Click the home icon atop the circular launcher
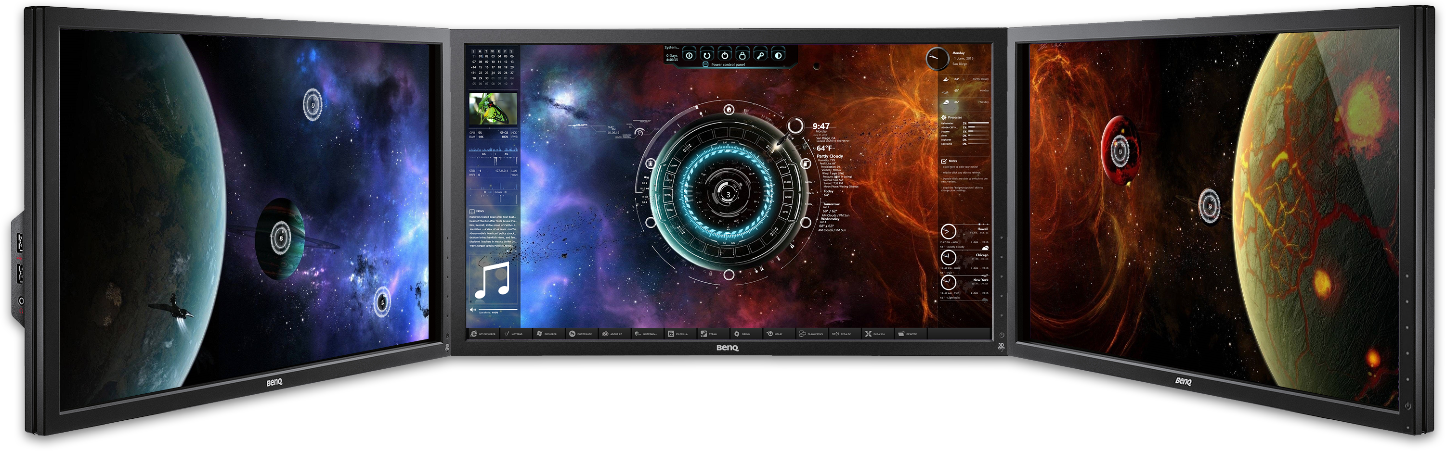Screen dimensions: 1446x451 (729, 110)
